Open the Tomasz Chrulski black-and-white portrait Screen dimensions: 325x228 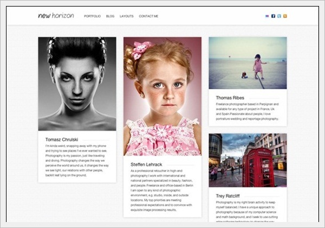pyautogui.click(x=77, y=84)
